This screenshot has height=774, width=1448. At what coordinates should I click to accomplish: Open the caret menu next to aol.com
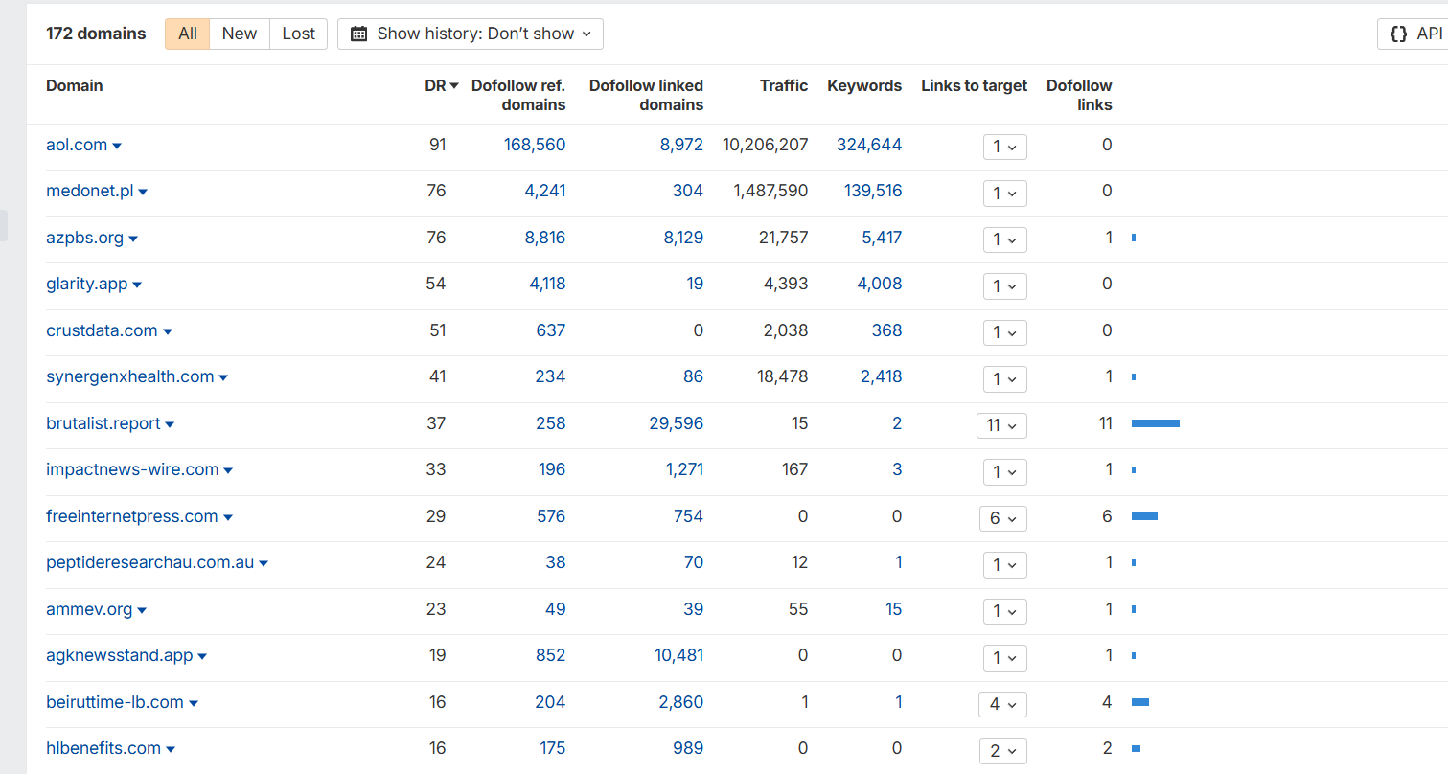[x=117, y=146]
